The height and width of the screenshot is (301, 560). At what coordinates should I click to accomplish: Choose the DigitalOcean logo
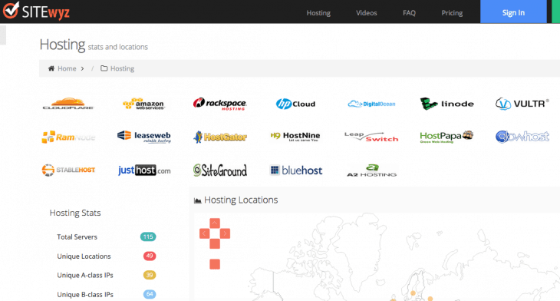tap(371, 104)
